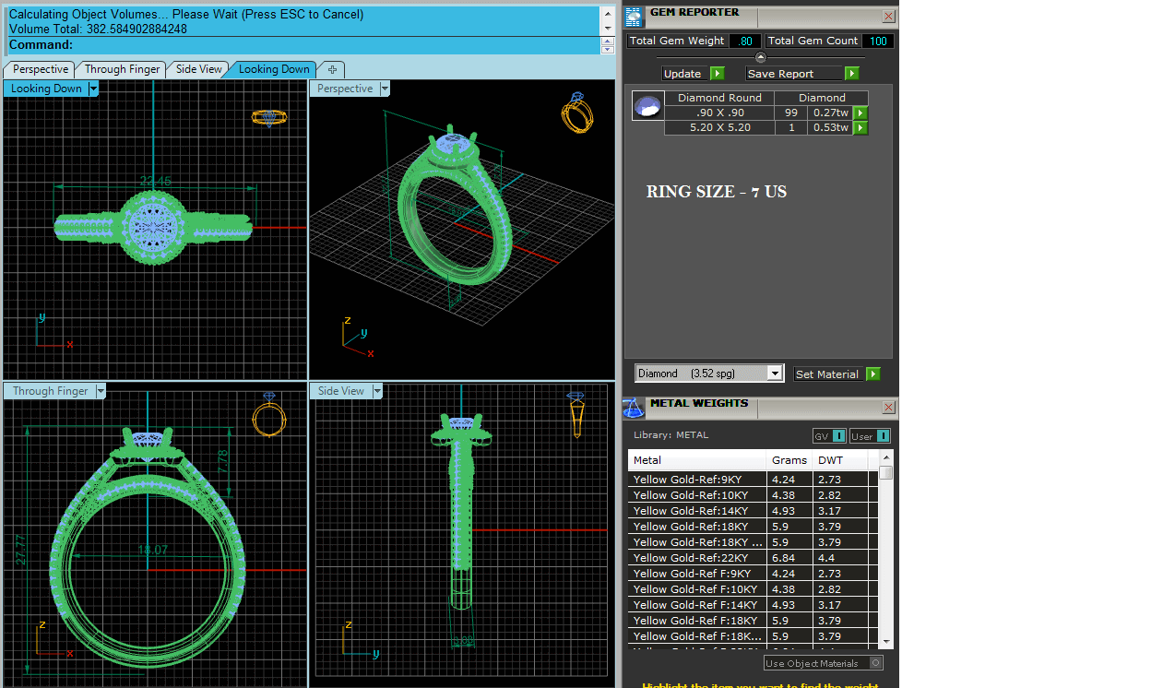Switch to the Side View tab
1175x688 pixels.
pyautogui.click(x=199, y=69)
